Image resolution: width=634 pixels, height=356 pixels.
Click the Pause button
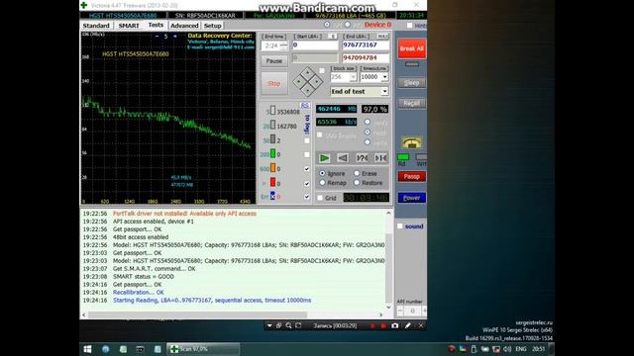(x=274, y=61)
